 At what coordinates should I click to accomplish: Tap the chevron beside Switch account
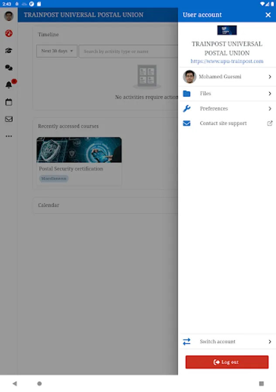[270, 341]
